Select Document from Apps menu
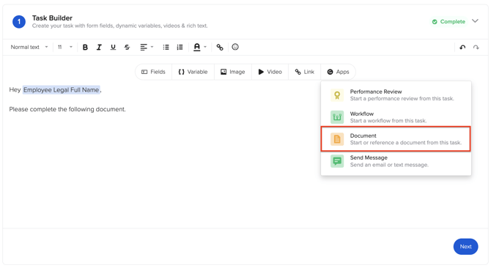 coord(396,139)
